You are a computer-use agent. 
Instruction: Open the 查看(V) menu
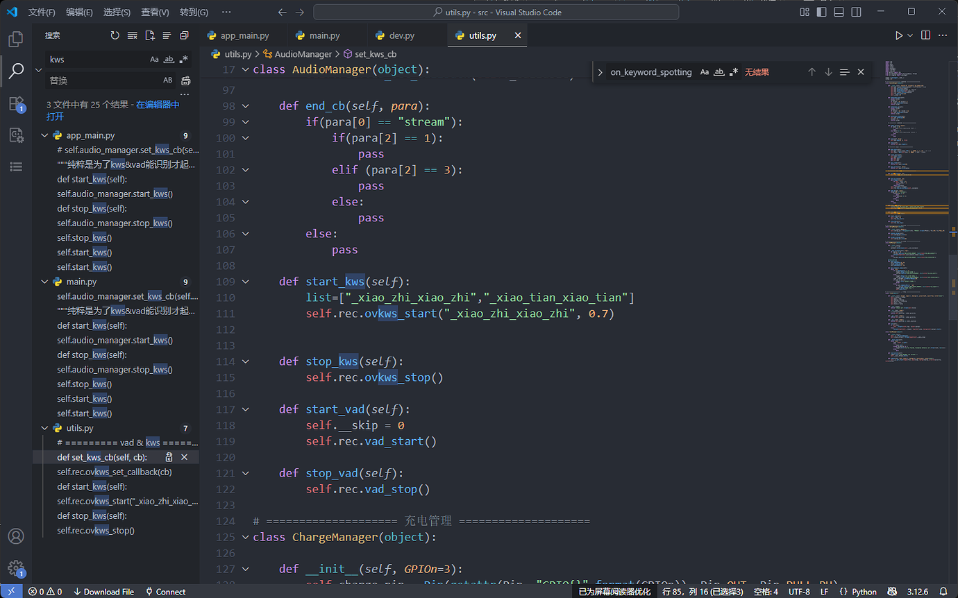pyautogui.click(x=155, y=12)
